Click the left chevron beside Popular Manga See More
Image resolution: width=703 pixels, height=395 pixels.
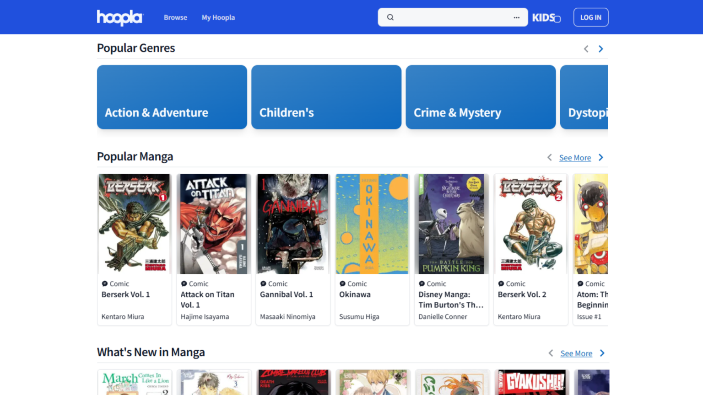click(549, 157)
